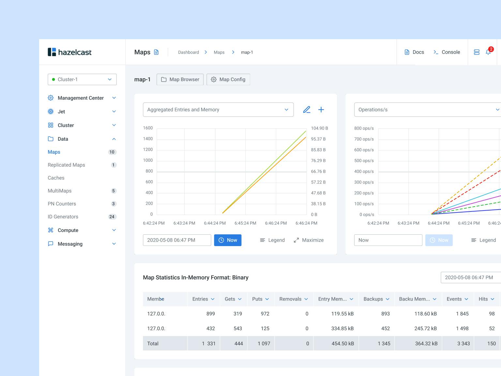Screen dimensions: 501x376
Task: Click the Docs document icon
Action: (407, 52)
